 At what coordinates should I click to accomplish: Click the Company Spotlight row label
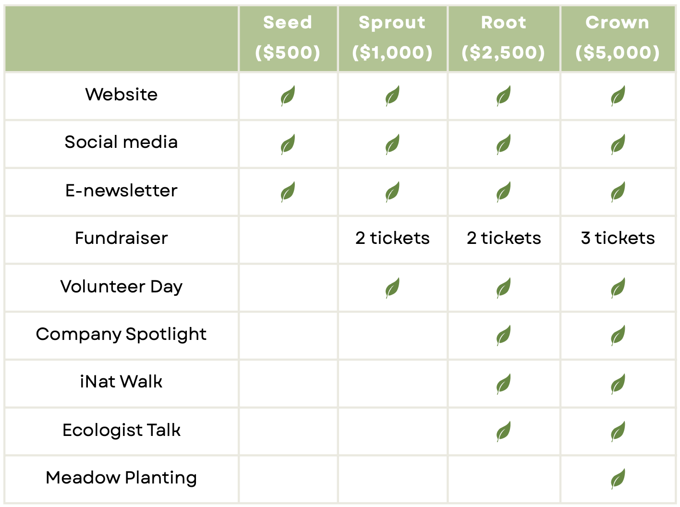(x=121, y=334)
